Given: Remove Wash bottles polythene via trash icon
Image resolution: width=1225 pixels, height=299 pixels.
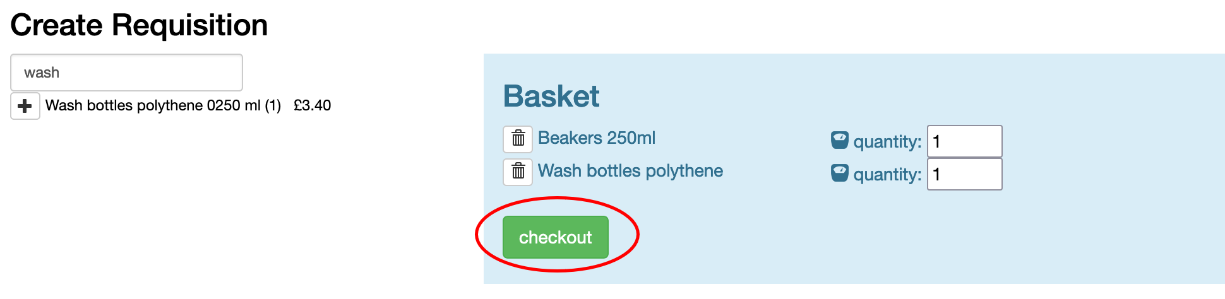Looking at the screenshot, I should (518, 172).
